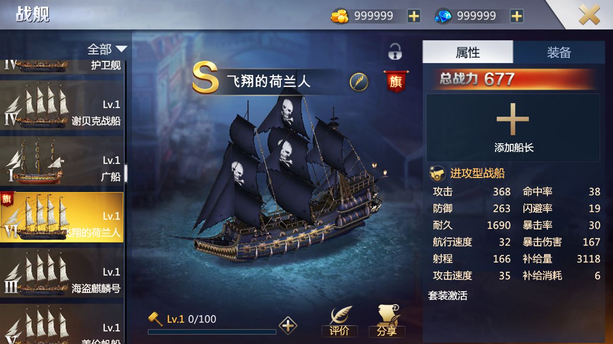
Task: Click the ship list scrollbar handle
Action: coord(126,173)
